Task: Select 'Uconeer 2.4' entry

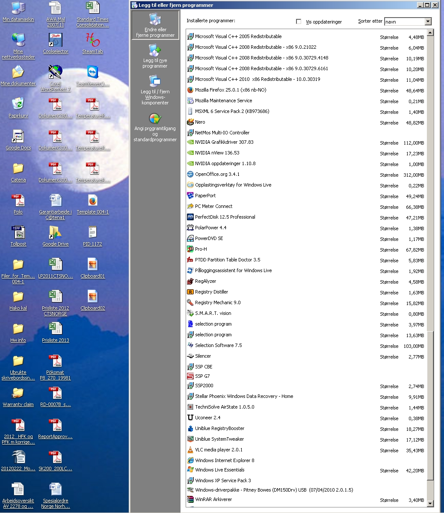Action: [x=306, y=418]
